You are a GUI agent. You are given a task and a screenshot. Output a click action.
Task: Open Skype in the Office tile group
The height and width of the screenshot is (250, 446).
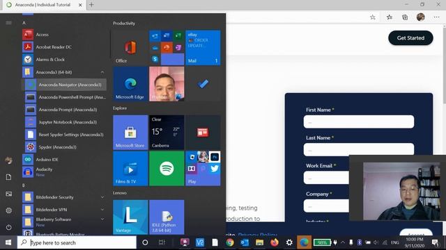[155, 59]
